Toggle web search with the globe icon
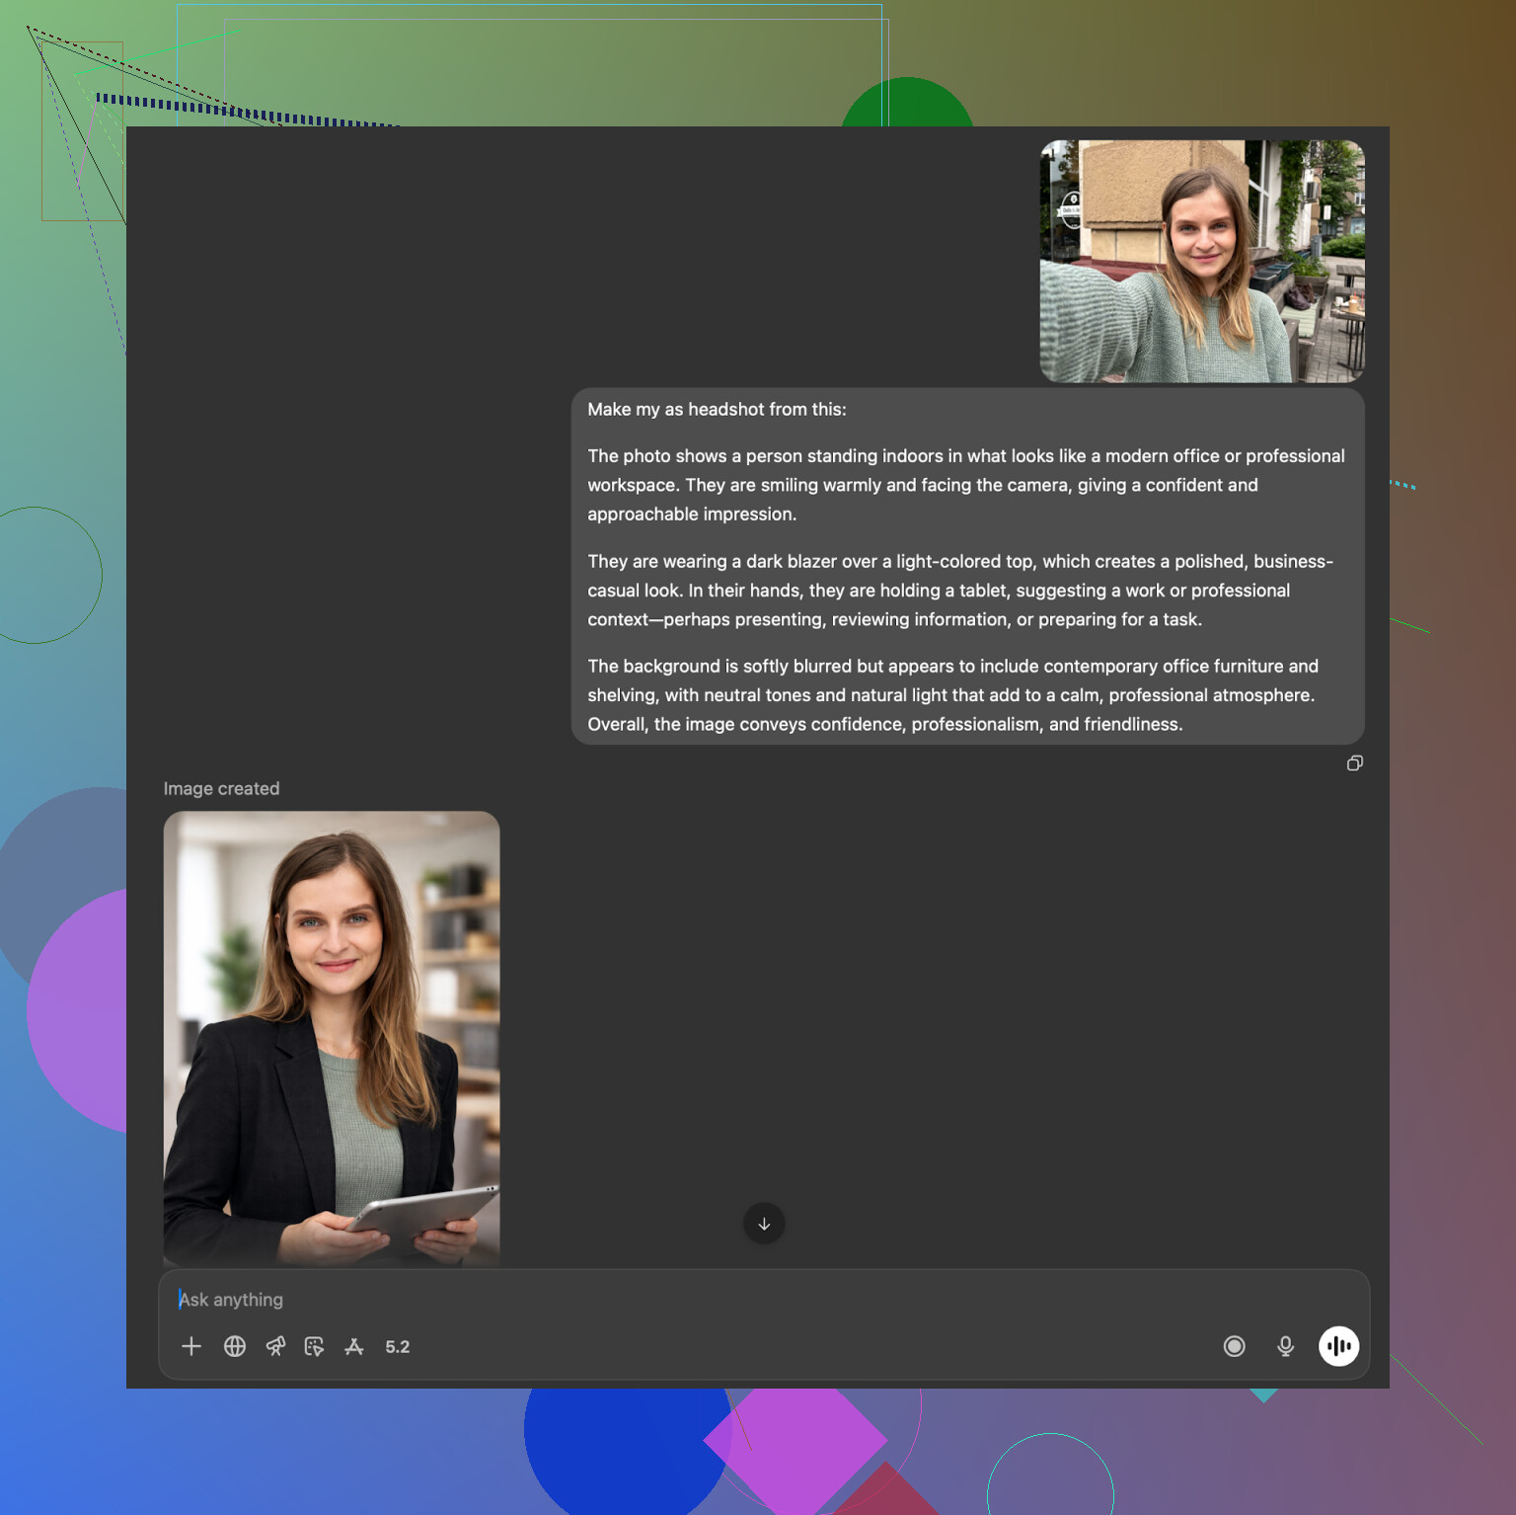Screen dimensions: 1516x1515 (x=235, y=1346)
